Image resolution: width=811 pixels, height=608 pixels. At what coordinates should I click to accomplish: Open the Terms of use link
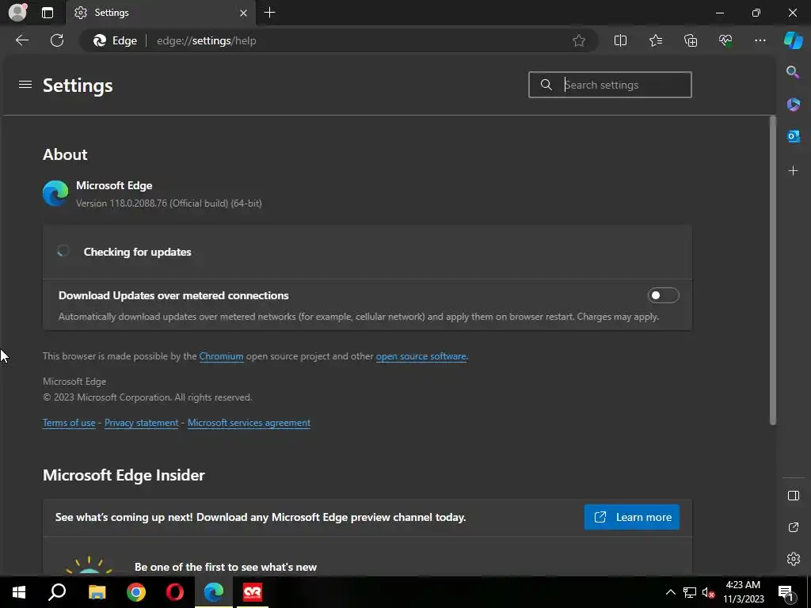tap(69, 423)
